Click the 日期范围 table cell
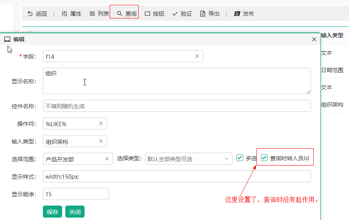Screen dimensions: 349x220 (x=332, y=71)
